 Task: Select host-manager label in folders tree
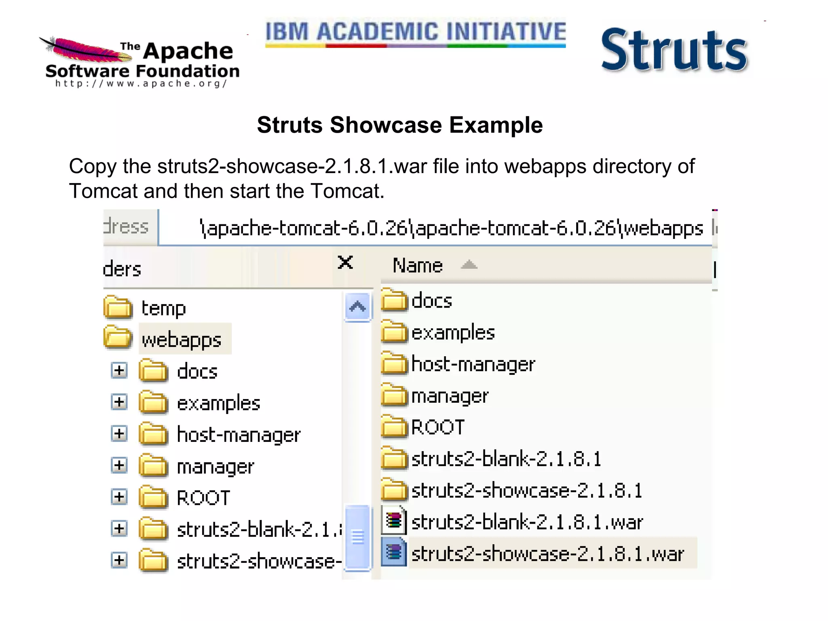(239, 435)
